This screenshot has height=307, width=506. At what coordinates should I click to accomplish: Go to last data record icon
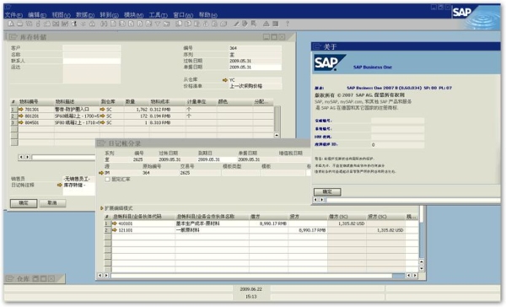coord(148,24)
